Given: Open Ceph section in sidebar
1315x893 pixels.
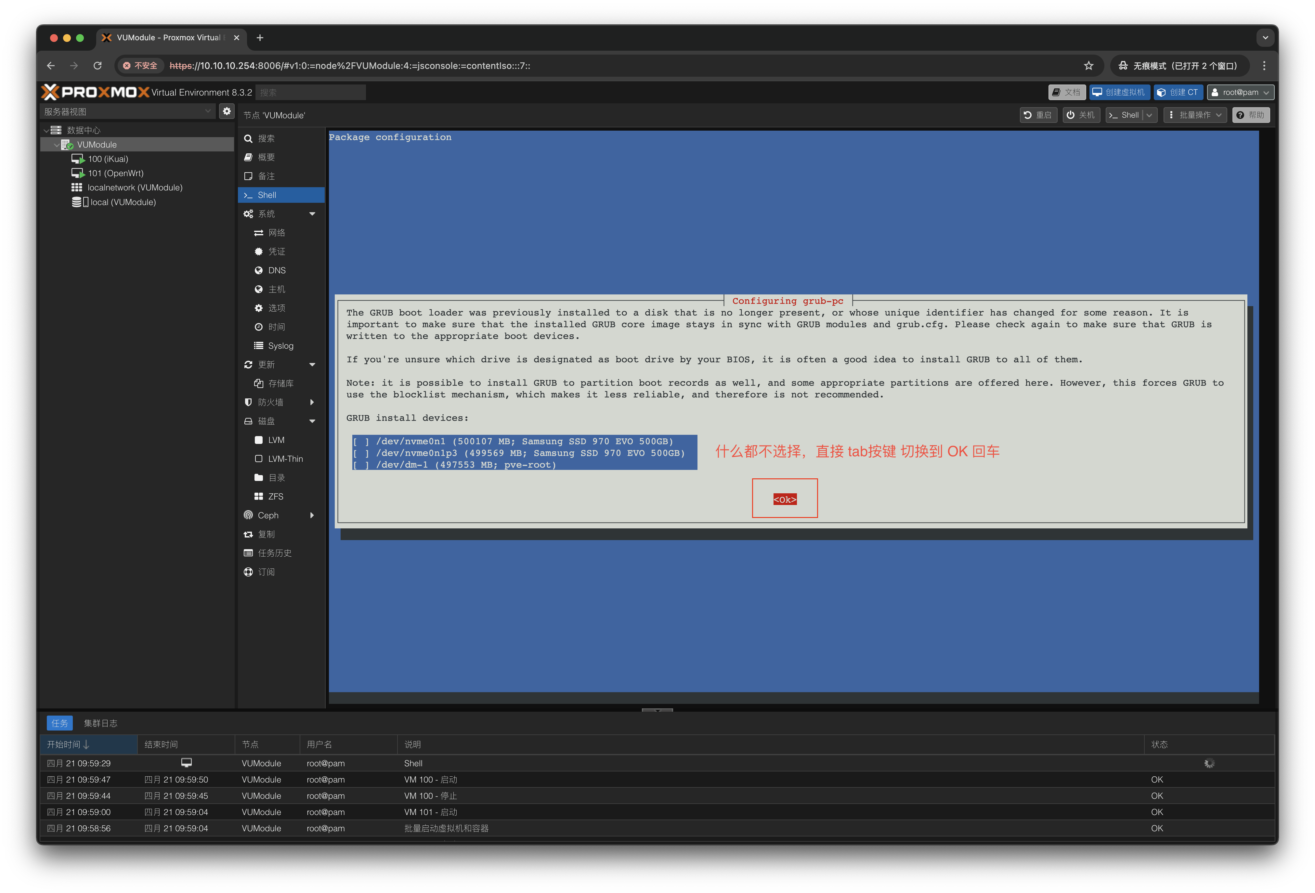Looking at the screenshot, I should coord(268,515).
